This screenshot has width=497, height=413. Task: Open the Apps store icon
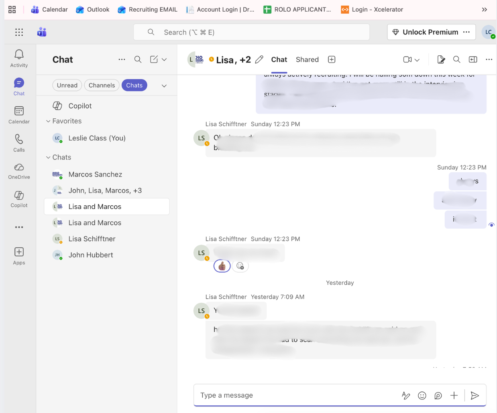(19, 256)
